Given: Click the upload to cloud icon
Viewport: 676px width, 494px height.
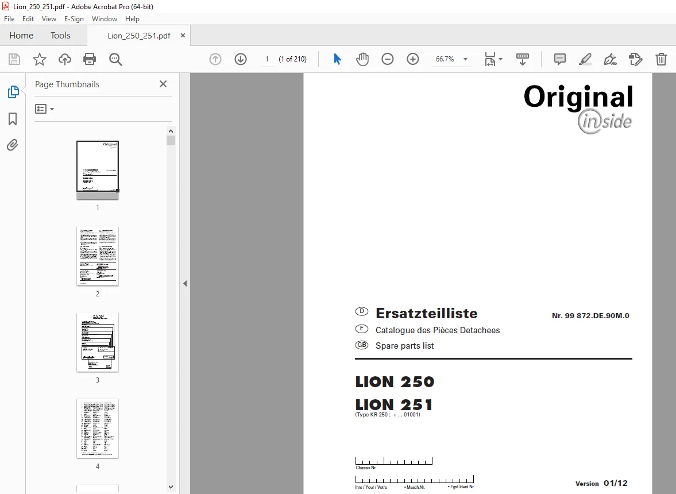Looking at the screenshot, I should 65,59.
